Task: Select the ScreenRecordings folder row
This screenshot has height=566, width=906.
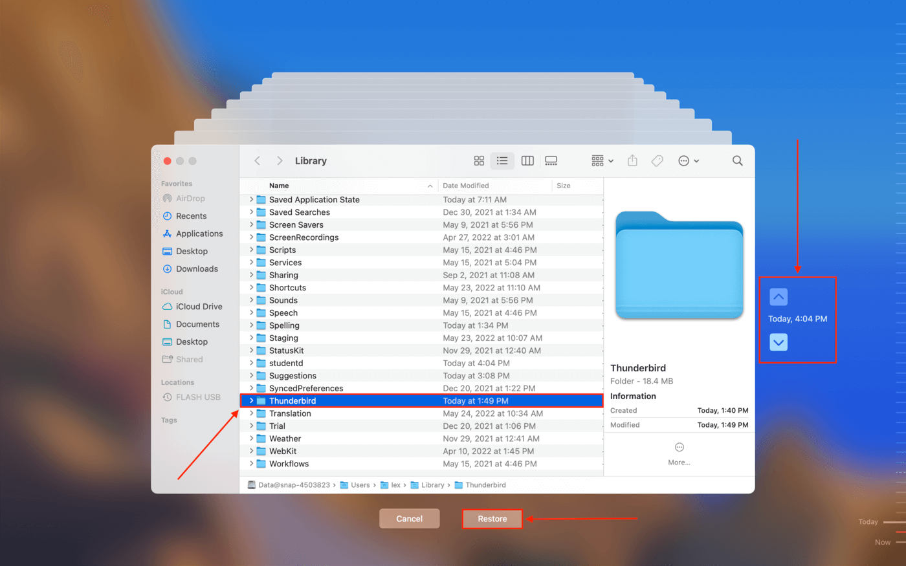Action: point(421,237)
